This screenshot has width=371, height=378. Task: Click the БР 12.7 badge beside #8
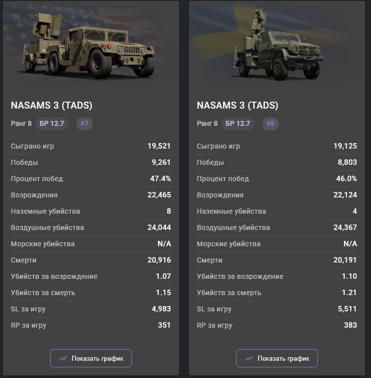[x=238, y=123]
